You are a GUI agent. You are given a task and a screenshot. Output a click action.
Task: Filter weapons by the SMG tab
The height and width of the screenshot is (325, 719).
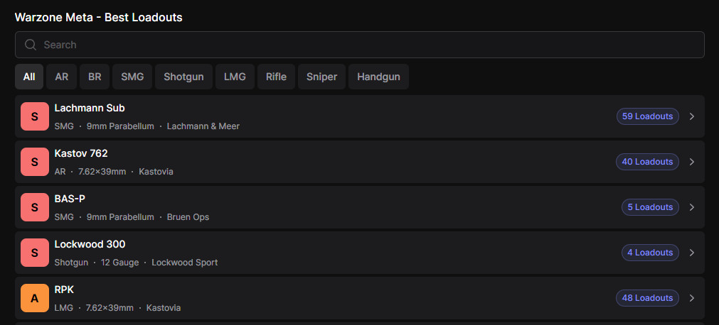[132, 77]
